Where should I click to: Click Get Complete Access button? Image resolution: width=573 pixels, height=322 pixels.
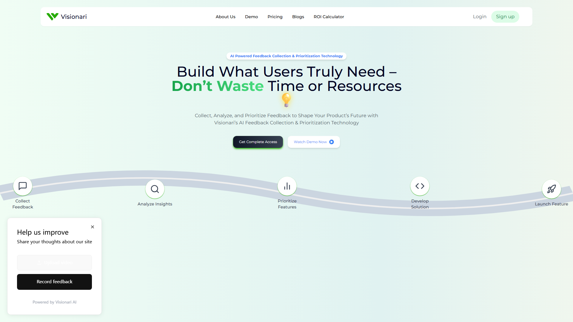258,142
